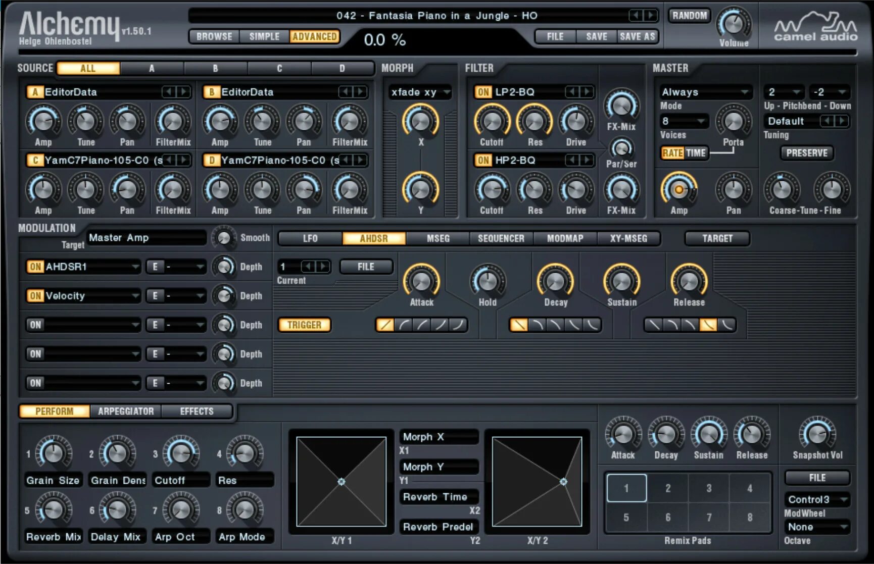Open the xfade xy morph mode dropdown
The width and height of the screenshot is (874, 564).
(420, 92)
